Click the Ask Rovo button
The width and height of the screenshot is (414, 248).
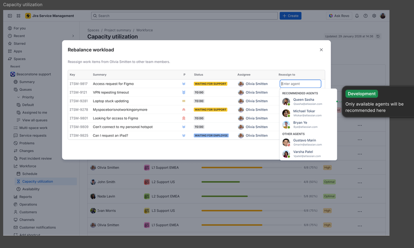(x=339, y=16)
